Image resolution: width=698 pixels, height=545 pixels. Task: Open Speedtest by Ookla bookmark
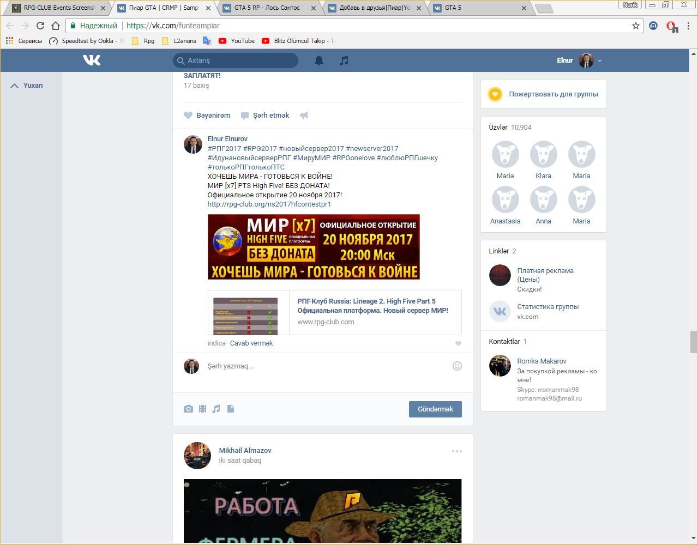[x=86, y=41]
